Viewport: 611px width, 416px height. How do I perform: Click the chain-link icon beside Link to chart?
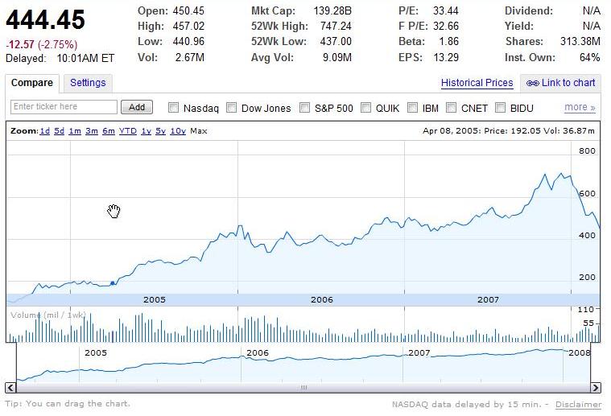pos(533,83)
